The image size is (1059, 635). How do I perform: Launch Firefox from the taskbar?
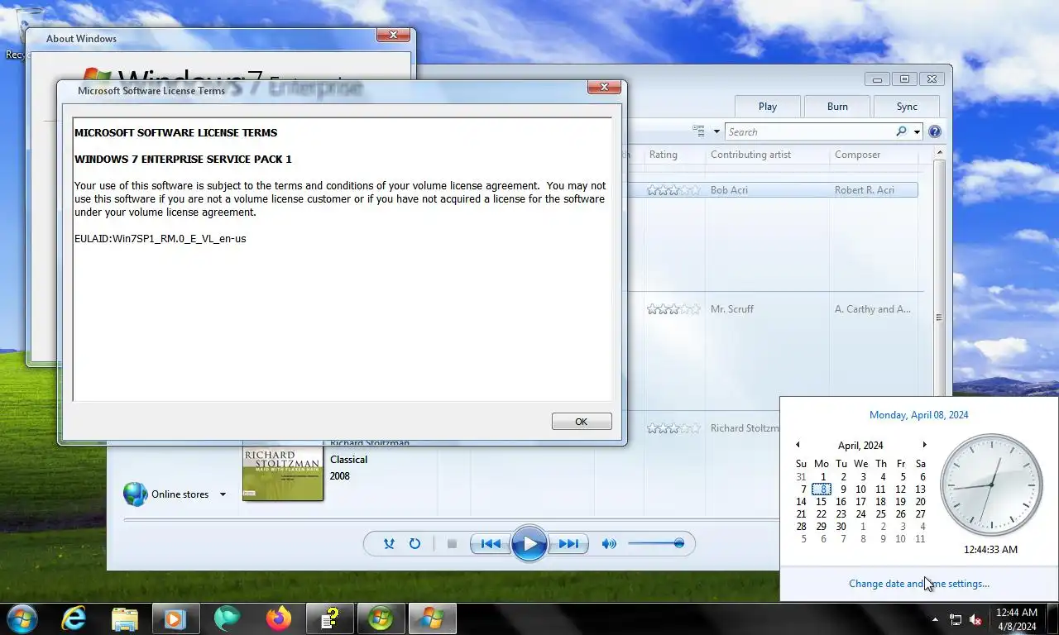pyautogui.click(x=279, y=618)
